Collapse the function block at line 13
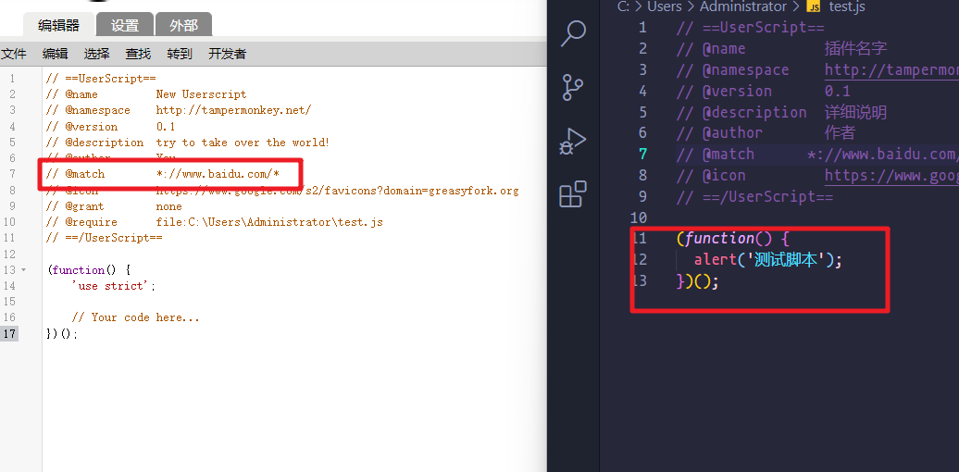 coord(23,270)
